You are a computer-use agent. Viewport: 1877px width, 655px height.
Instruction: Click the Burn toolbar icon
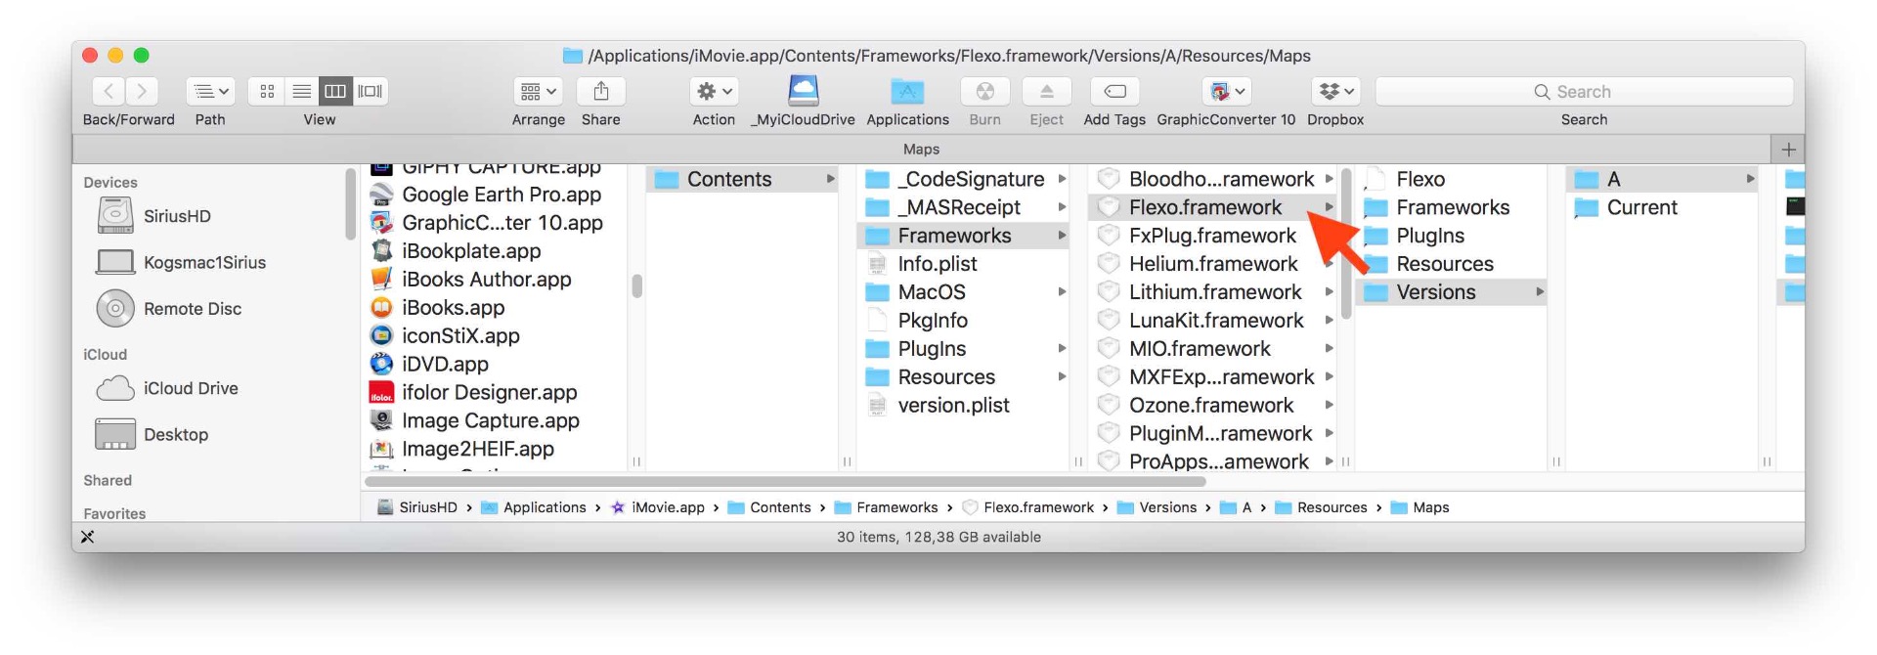984,91
